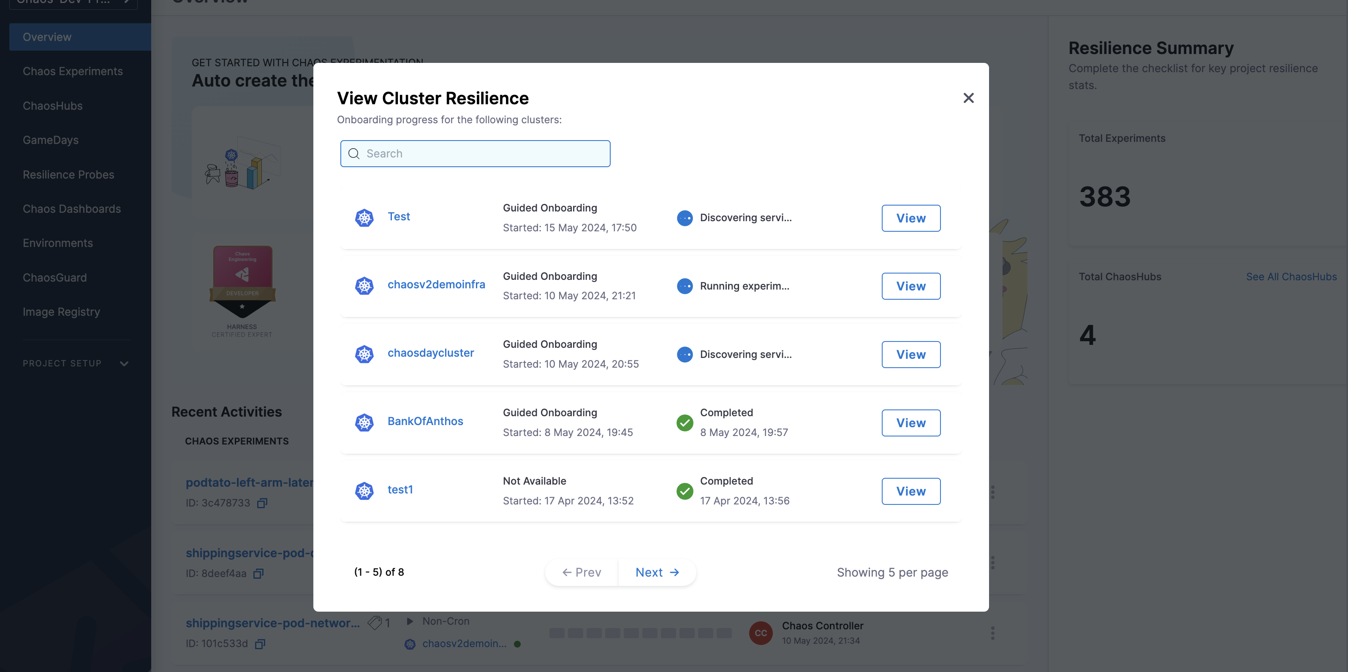This screenshot has width=1348, height=672.
Task: Copy experiment ID 8deef4aa icon
Action: 258,573
